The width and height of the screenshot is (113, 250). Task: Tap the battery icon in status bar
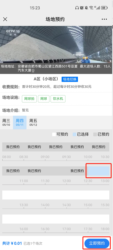pos(104,8)
